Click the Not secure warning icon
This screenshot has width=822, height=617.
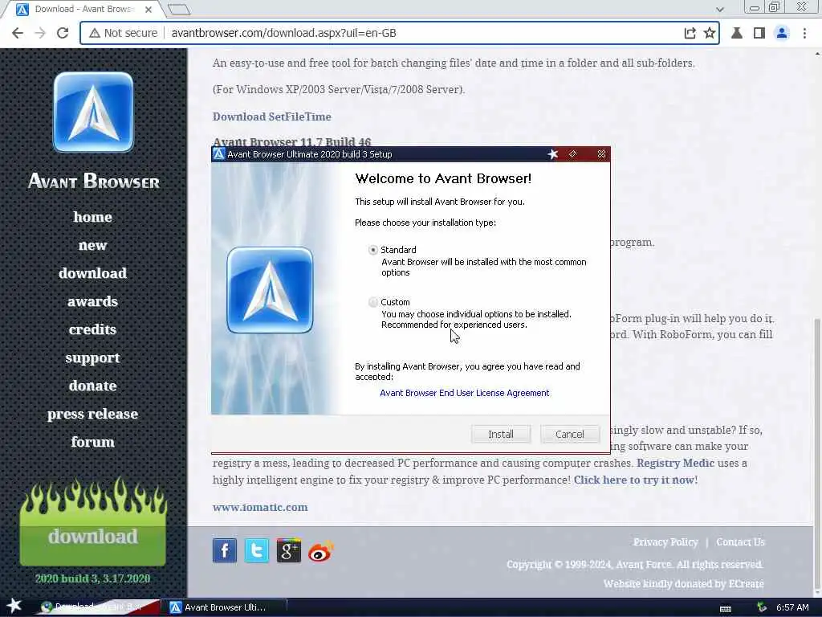tap(95, 33)
